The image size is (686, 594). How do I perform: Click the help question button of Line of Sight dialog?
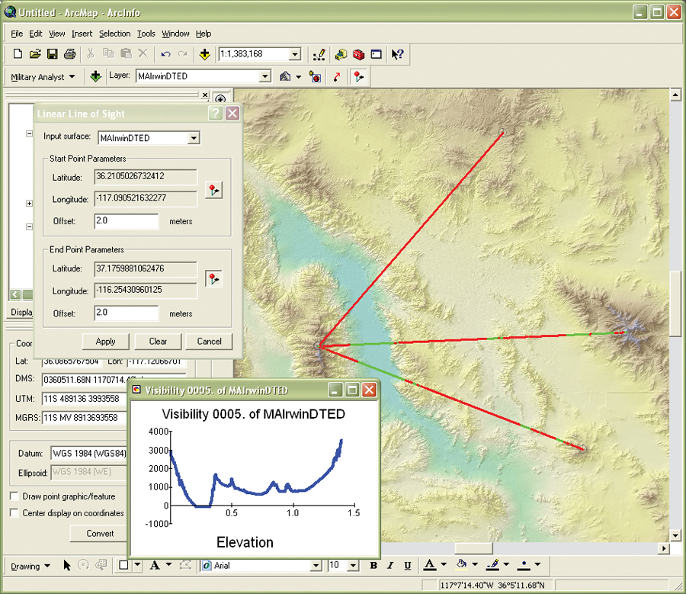(215, 114)
